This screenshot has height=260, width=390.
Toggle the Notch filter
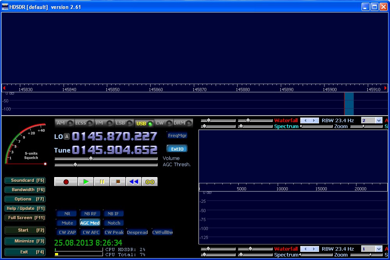(114, 223)
